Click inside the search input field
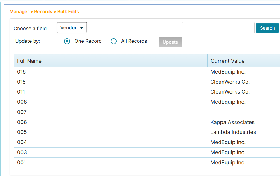The width and height of the screenshot is (280, 176). (218, 28)
